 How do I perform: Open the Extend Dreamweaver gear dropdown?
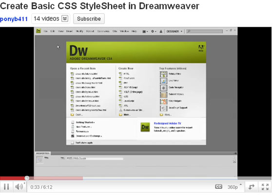pyautogui.click(x=154, y=32)
